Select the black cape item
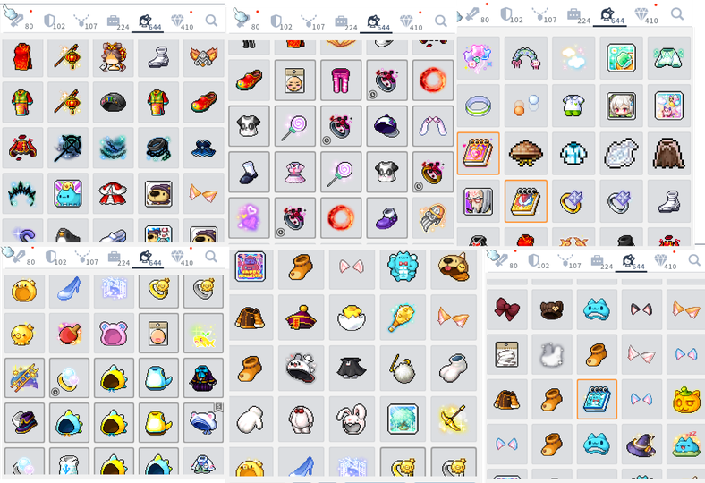Viewport: 705px width, 483px height. click(x=352, y=368)
